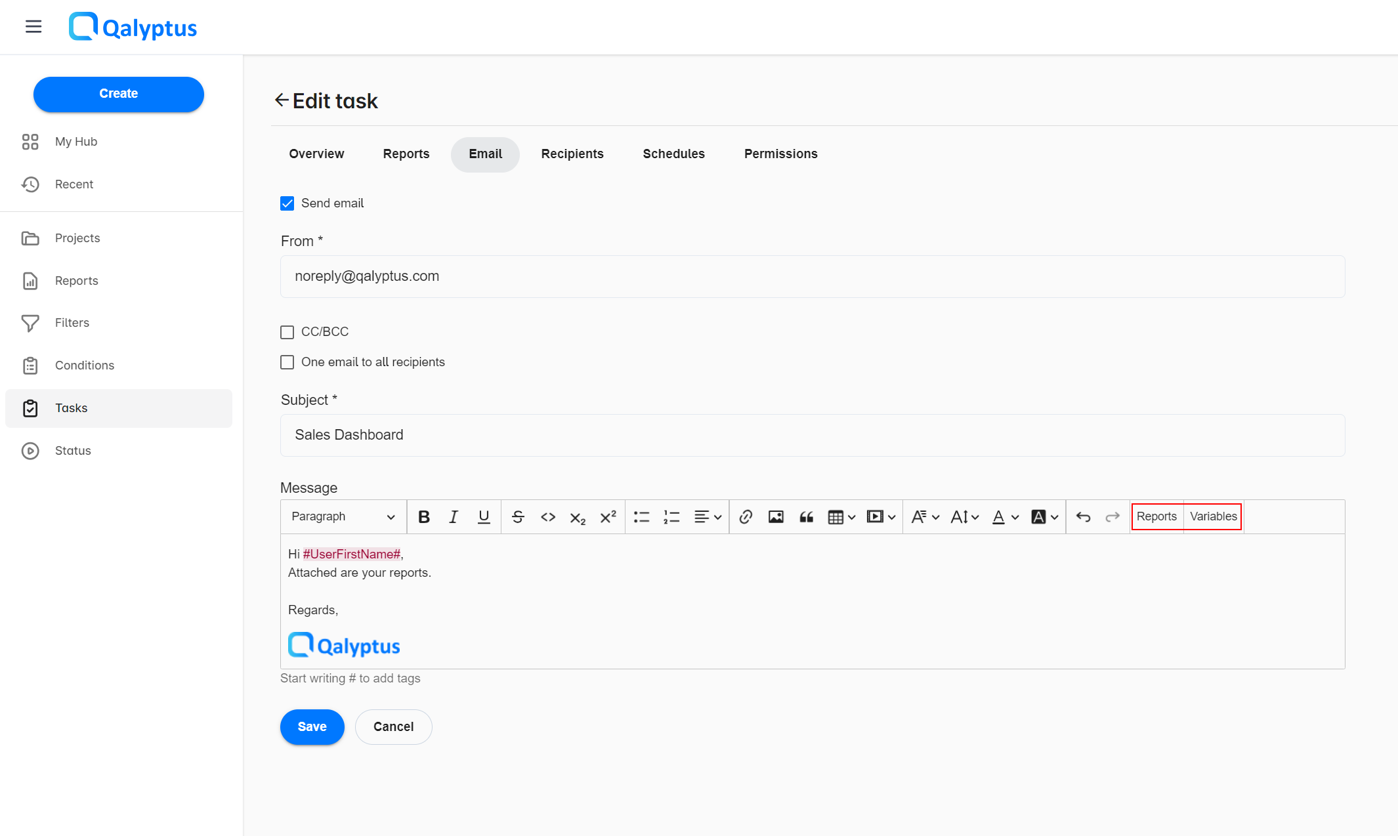Click the Variables button in editor toolbar

[1214, 517]
